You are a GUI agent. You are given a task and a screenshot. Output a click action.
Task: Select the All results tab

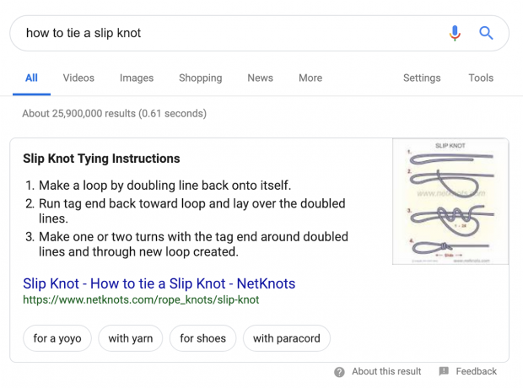[31, 78]
